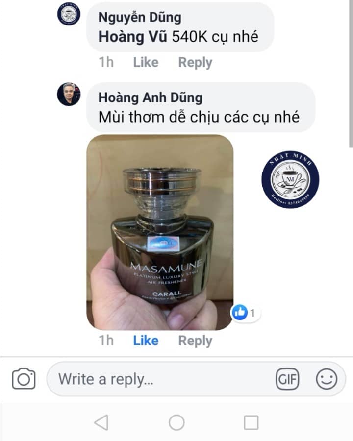Viewport: 353px width, 441px height.
Task: Open Hoàng Anh Dũng's profile picture
Action: pyautogui.click(x=69, y=94)
